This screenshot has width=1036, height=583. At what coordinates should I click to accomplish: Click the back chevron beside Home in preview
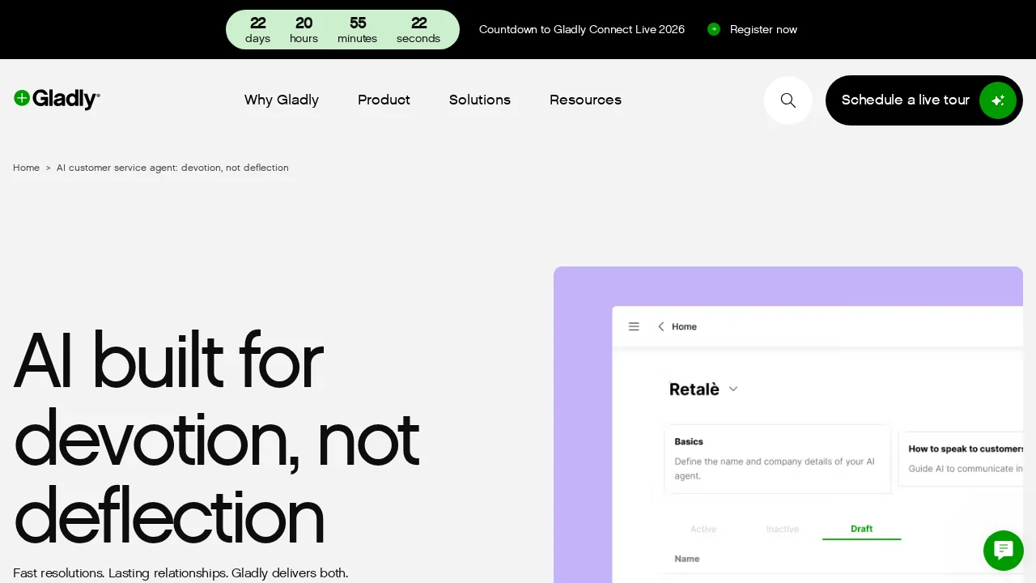(660, 326)
